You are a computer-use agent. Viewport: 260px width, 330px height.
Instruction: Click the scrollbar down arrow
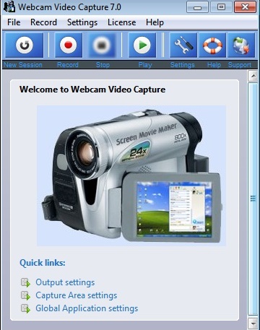pyautogui.click(x=253, y=324)
